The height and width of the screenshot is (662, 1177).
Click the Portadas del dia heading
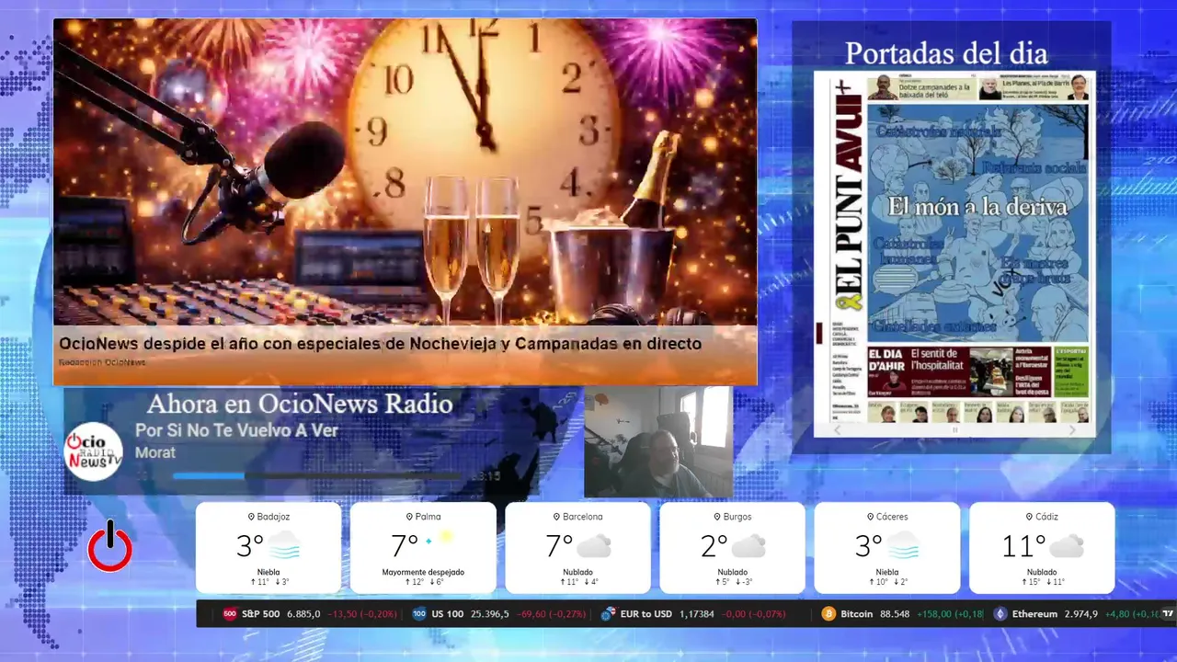click(946, 52)
